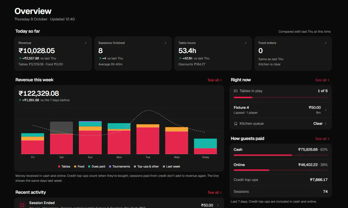348x208 pixels.
Task: Select the Wed bar in revenue chart
Action: click(177, 141)
